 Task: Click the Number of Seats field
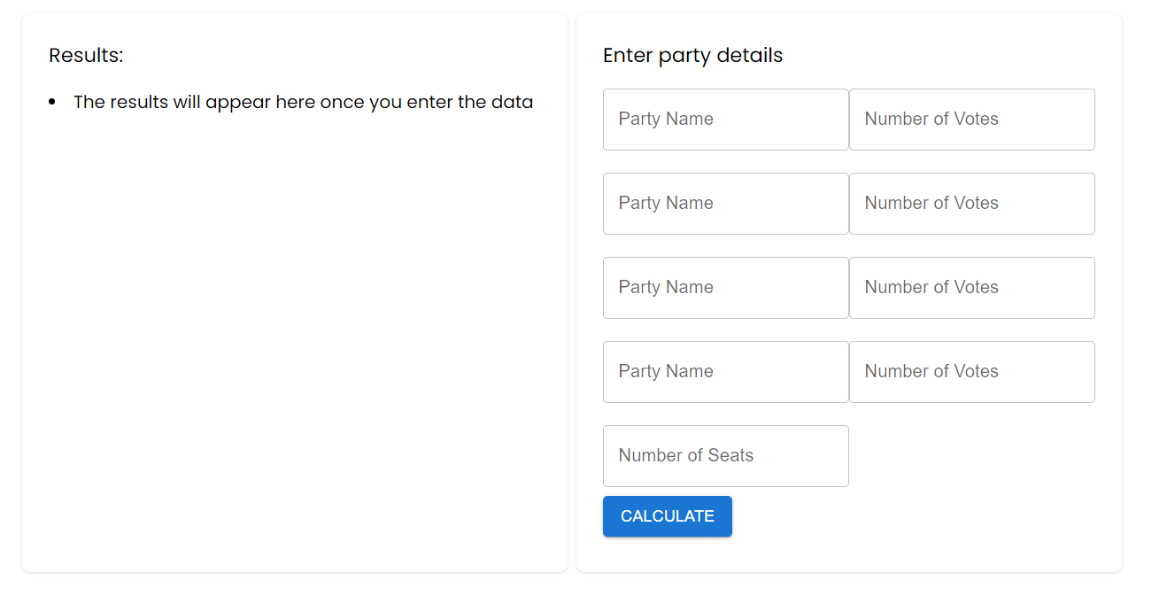click(725, 456)
